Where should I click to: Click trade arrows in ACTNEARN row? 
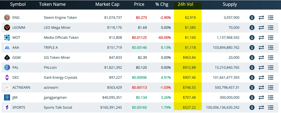point(261,87)
